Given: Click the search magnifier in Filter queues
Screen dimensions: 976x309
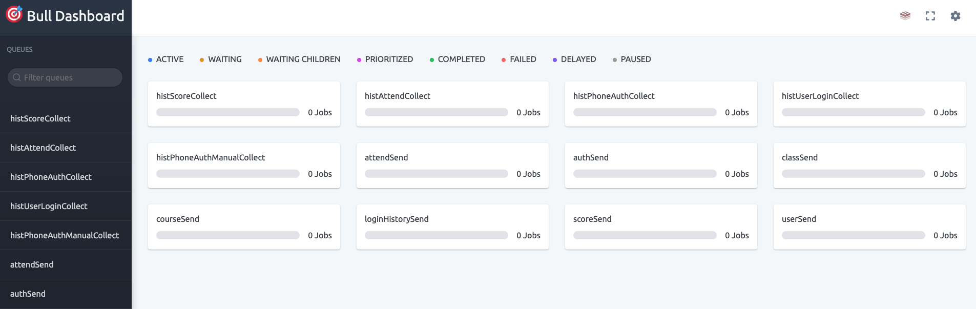Looking at the screenshot, I should pos(17,77).
